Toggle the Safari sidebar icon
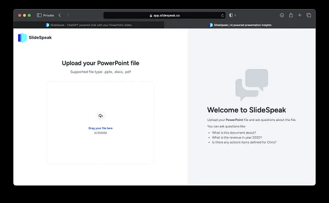Image resolution: width=329 pixels, height=203 pixels. coord(39,15)
